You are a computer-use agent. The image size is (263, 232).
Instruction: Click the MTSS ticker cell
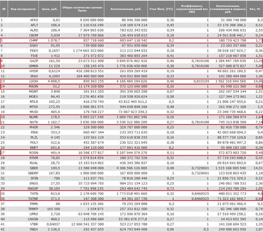tap(34, 107)
